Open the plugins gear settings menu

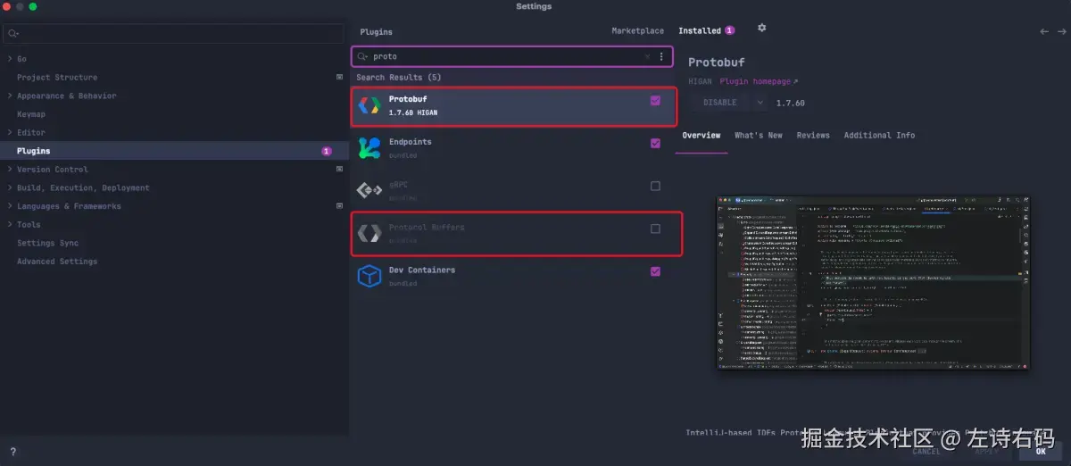(761, 29)
